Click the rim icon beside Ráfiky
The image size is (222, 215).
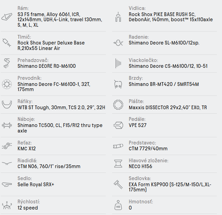[x=7, y=104]
